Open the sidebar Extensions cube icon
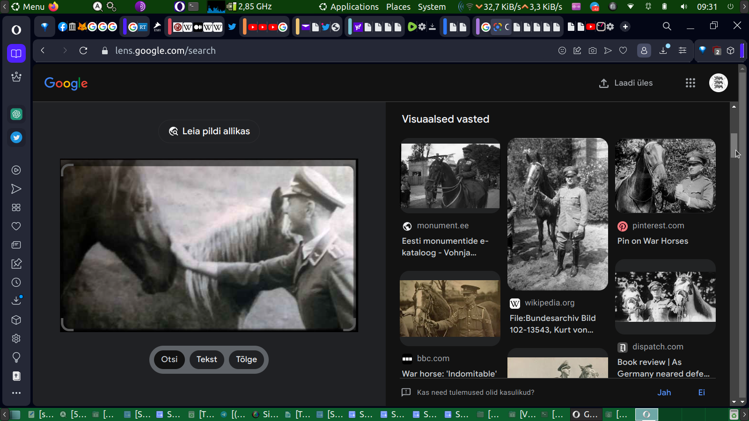749x421 pixels. pos(16,320)
